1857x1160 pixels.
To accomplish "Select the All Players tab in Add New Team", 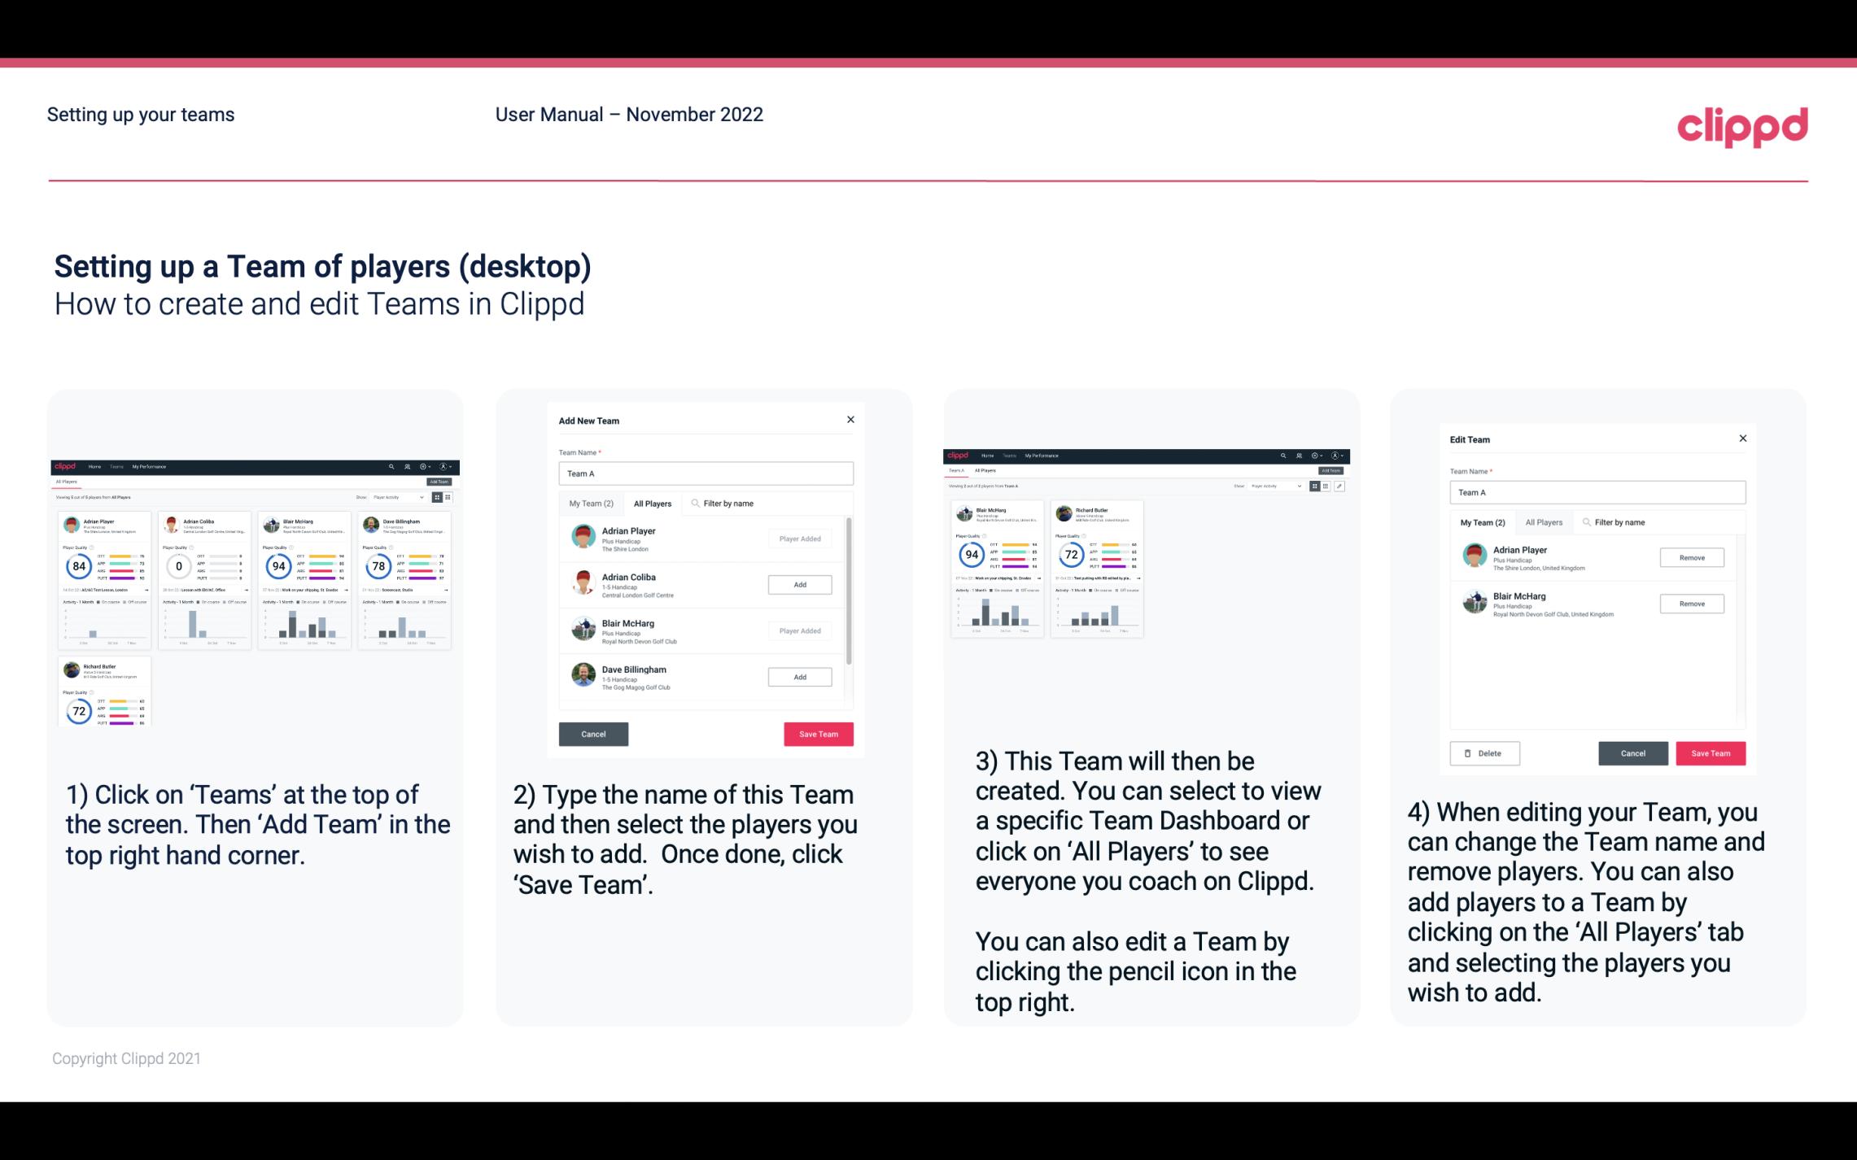I will click(653, 504).
